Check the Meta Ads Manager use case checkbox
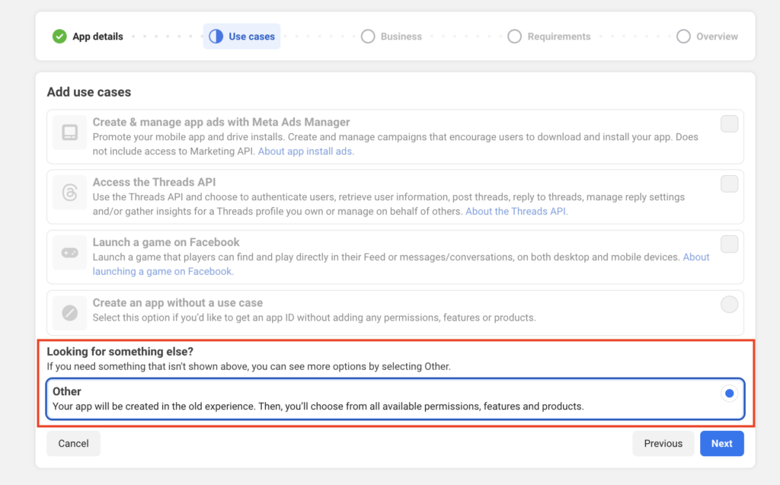The height and width of the screenshot is (485, 780). [729, 123]
